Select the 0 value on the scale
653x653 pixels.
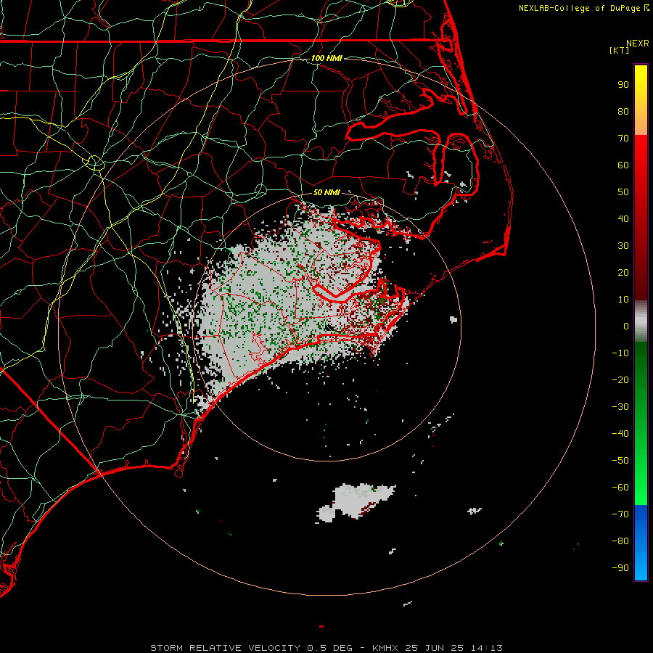(626, 326)
